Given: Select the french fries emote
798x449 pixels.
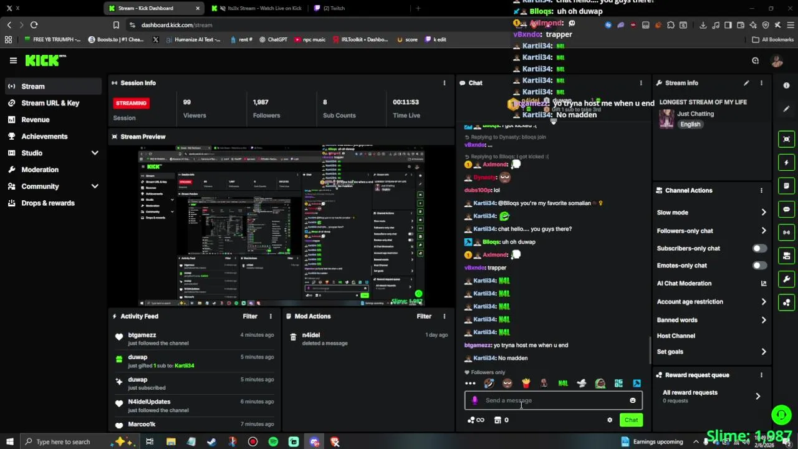Looking at the screenshot, I should (x=526, y=384).
